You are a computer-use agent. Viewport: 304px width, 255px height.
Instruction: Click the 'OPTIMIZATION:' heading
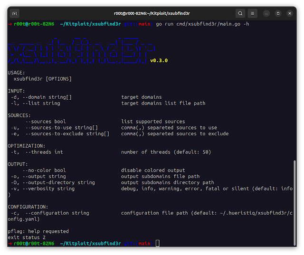tap(27, 146)
